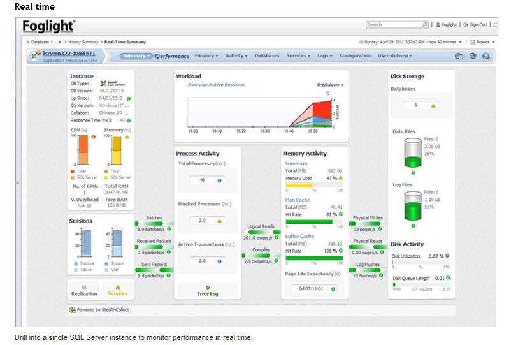Click the CPU usage bar chart

click(x=83, y=150)
